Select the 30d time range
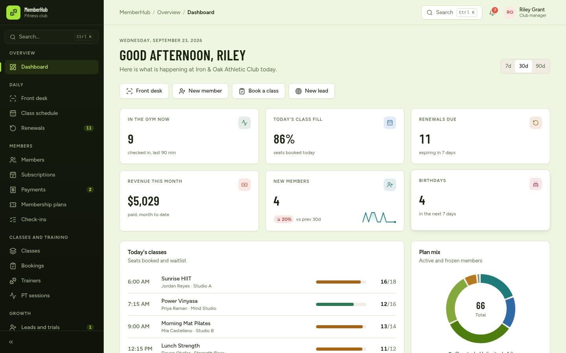 (524, 66)
